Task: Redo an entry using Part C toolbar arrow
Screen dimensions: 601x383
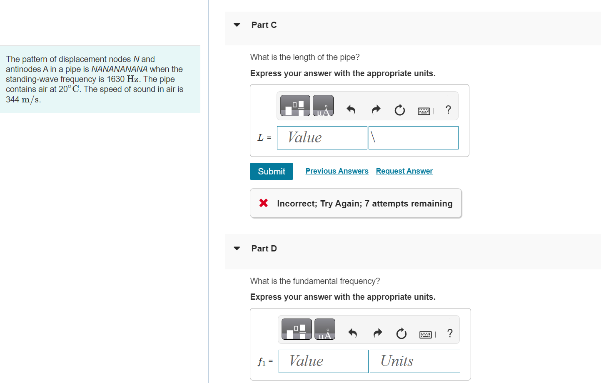Action: (x=375, y=109)
